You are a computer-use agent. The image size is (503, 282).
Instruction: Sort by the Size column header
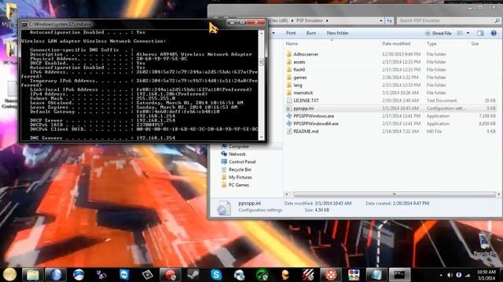pos(475,44)
